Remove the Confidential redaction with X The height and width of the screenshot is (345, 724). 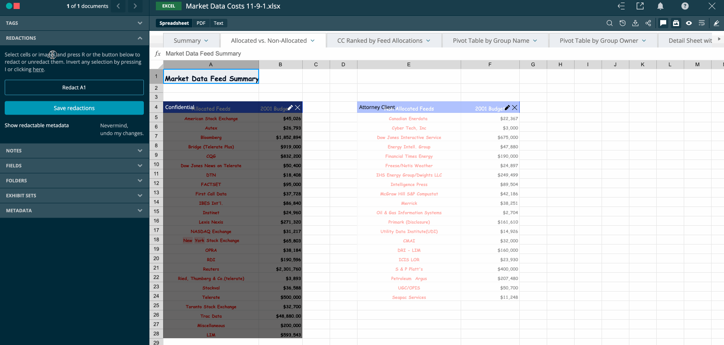298,108
